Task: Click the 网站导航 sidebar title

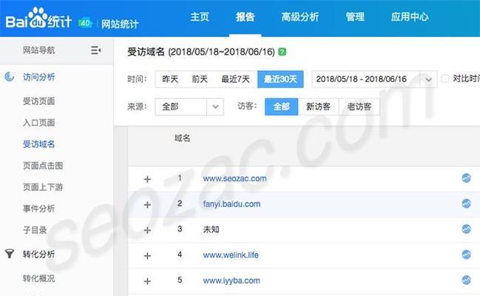Action: (39, 50)
